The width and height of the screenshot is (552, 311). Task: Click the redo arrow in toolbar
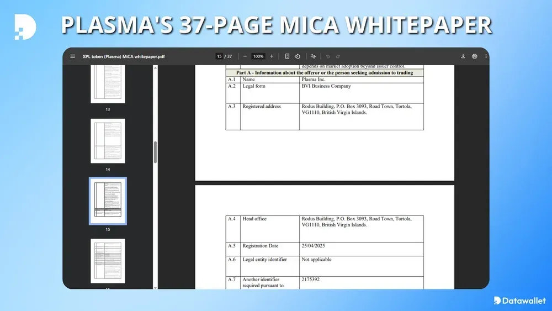pyautogui.click(x=338, y=56)
